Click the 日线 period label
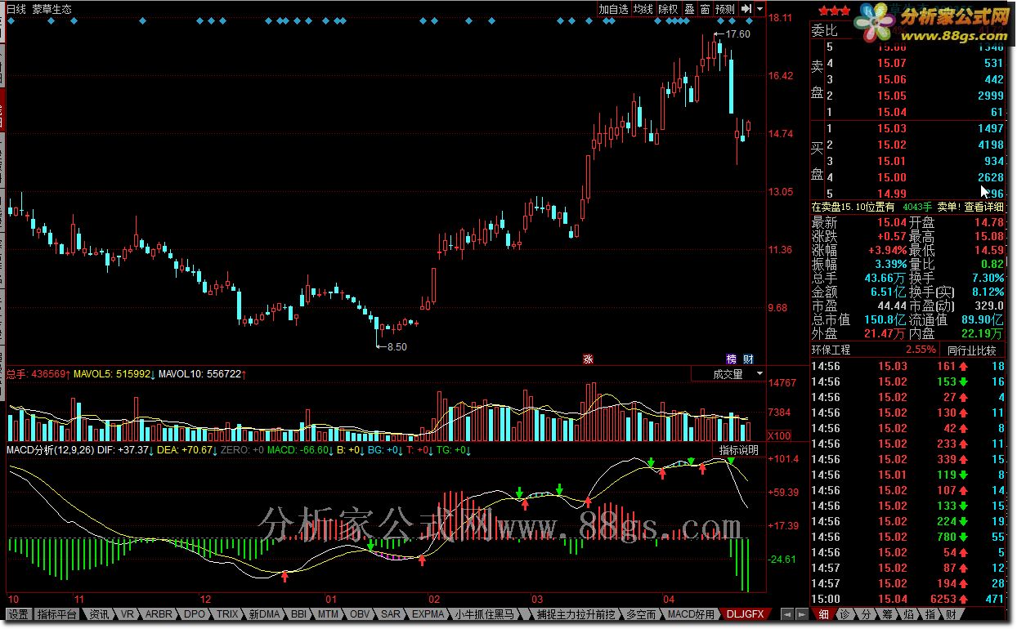 (x=16, y=9)
